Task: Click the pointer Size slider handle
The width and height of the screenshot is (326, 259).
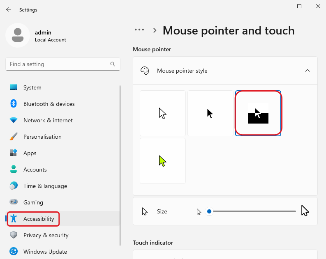Action: coord(209,211)
